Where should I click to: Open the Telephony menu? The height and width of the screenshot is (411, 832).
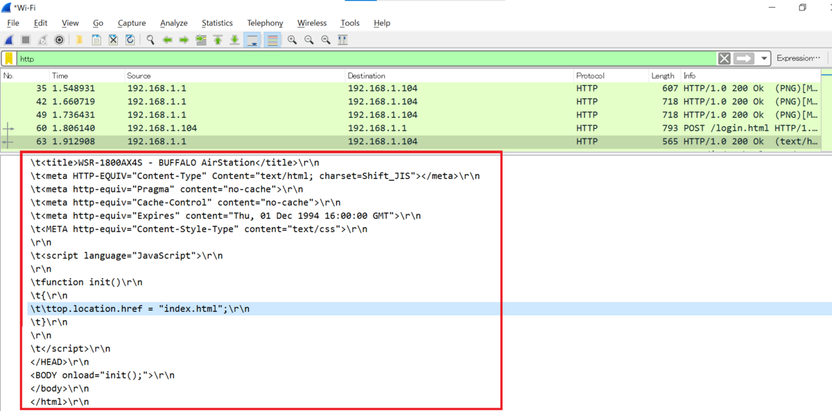(x=265, y=23)
